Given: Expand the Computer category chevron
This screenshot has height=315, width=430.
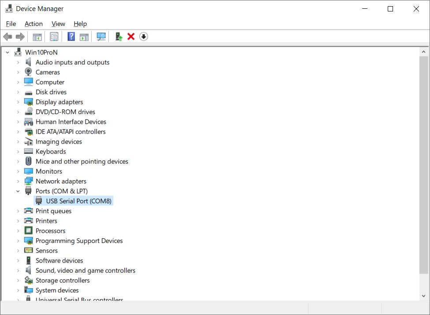Looking at the screenshot, I should 18,82.
